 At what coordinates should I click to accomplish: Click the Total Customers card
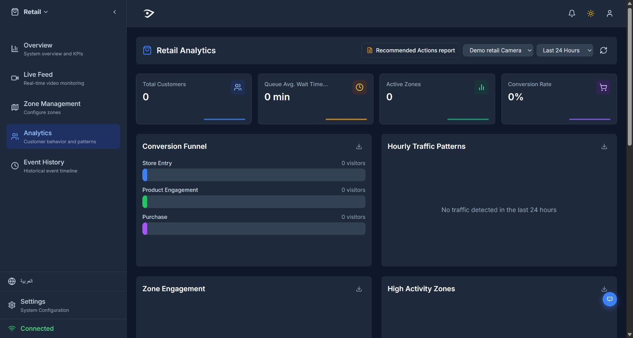click(194, 99)
